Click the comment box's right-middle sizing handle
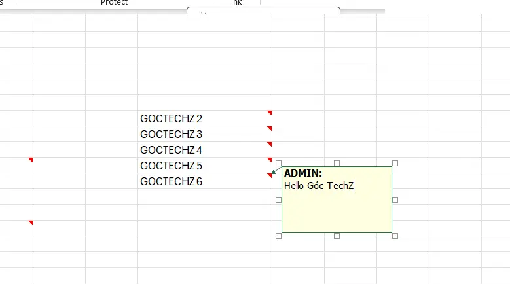The image size is (510, 284). coord(395,200)
